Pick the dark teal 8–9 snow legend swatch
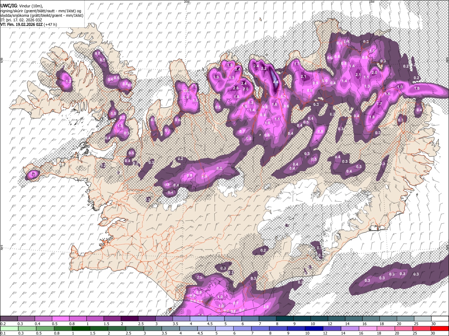Screen dimensions: 449x336 click(284, 318)
